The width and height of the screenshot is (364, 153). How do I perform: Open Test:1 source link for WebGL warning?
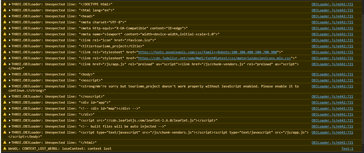(x=347, y=149)
